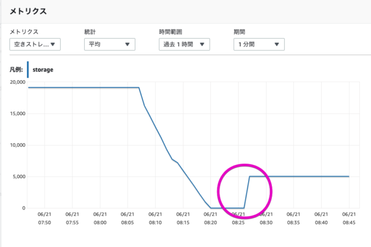The height and width of the screenshot is (247, 371).
Task: Click the 06/21 08:10 time axis label
Action: pos(155,217)
